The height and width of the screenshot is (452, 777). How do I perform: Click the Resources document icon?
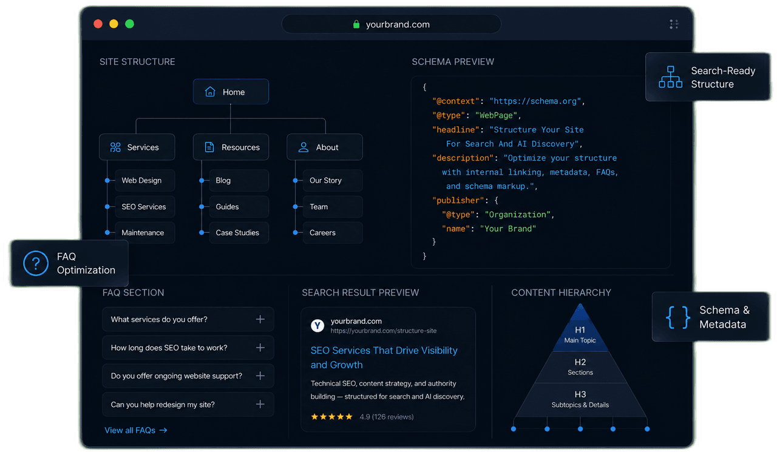(209, 147)
